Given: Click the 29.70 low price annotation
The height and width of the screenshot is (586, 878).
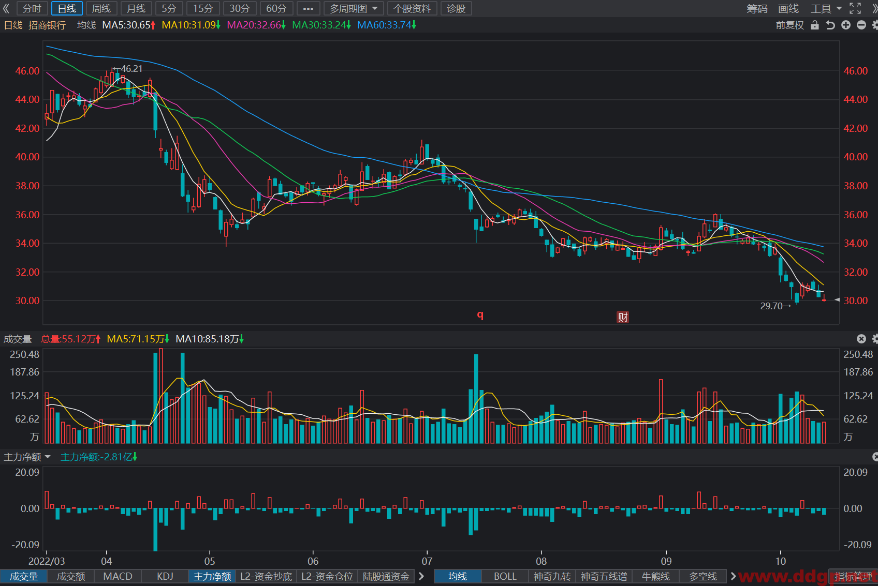Looking at the screenshot, I should (x=775, y=306).
